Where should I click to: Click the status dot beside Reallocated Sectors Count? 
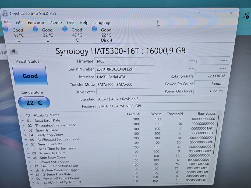(x=26, y=140)
